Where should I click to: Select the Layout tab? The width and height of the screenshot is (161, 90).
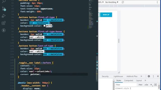click(x=139, y=80)
